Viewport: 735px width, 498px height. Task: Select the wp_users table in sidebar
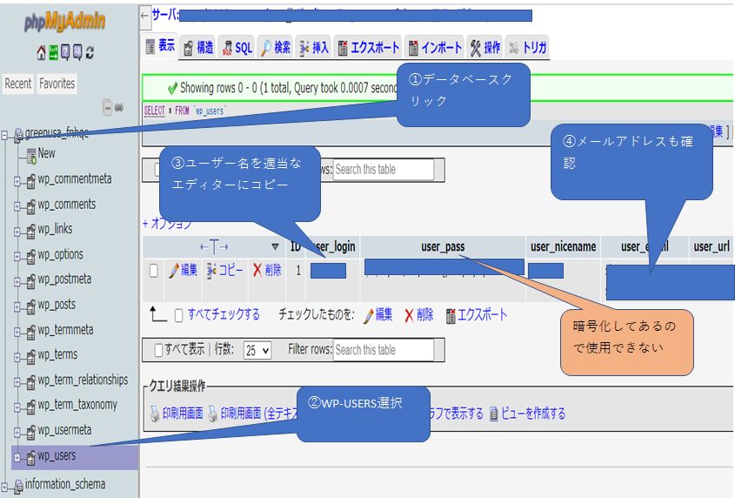tap(57, 455)
